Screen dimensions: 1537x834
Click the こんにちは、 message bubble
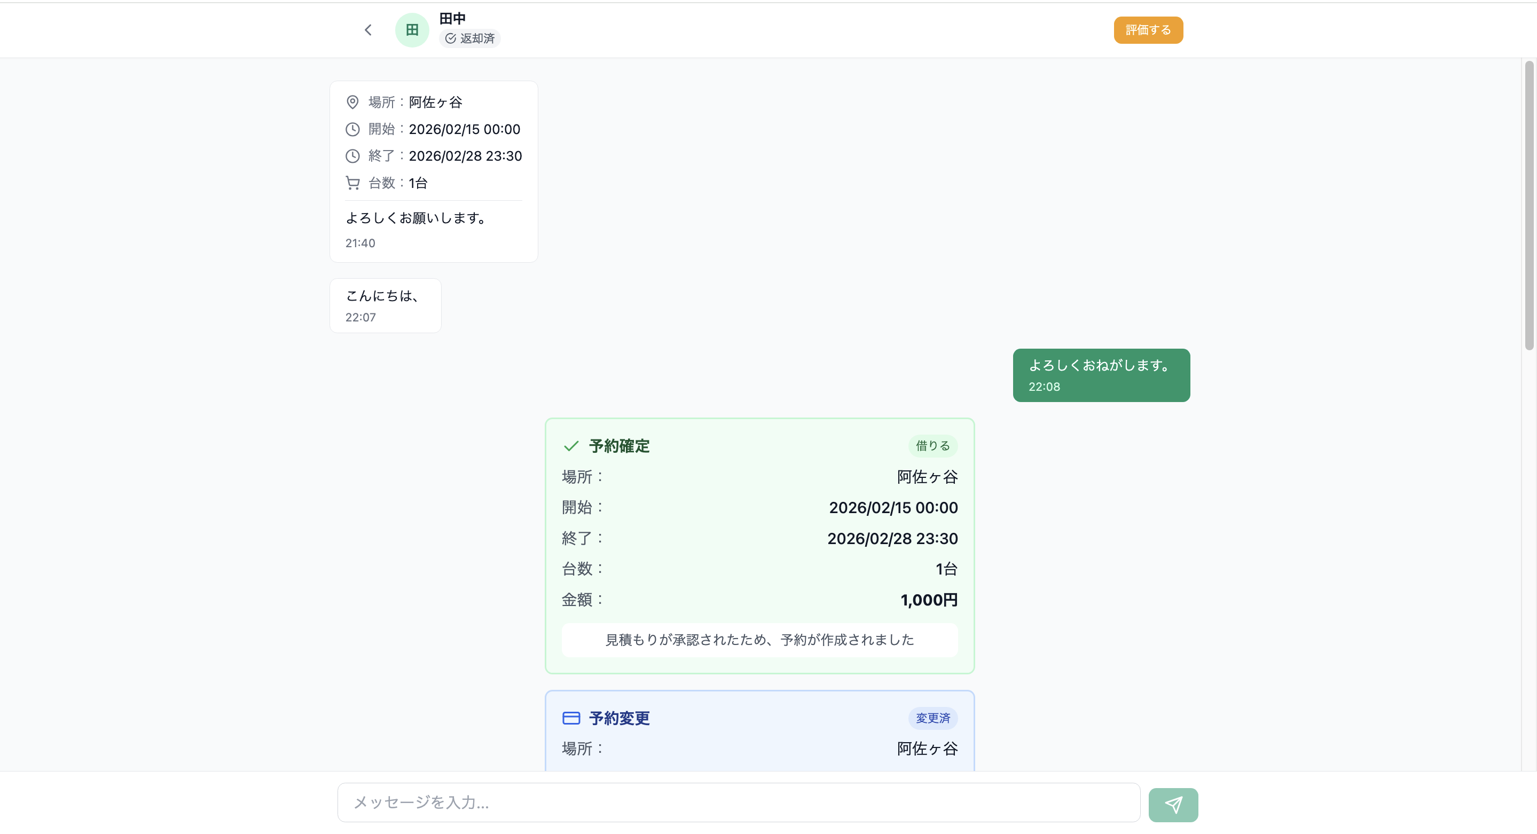pyautogui.click(x=385, y=305)
